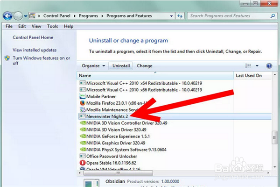The height and width of the screenshot is (187, 280).
Task: Select Mobile Partner in the list
Action: coord(101,96)
